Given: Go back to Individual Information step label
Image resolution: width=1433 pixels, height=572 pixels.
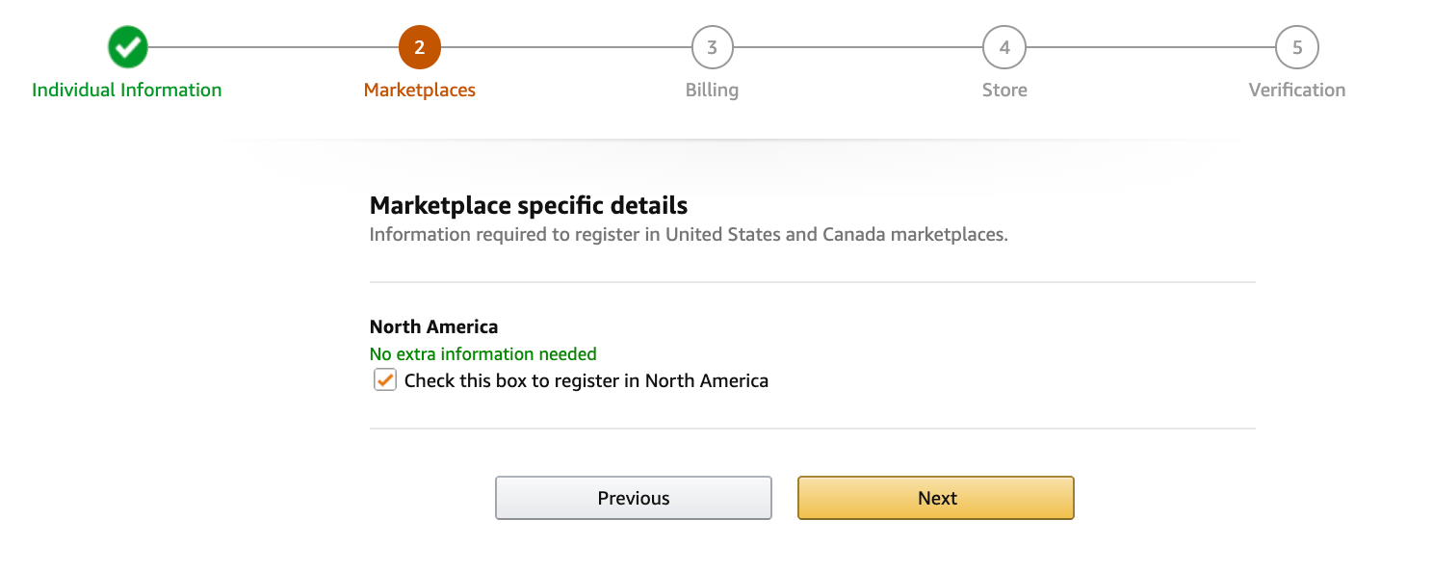Looking at the screenshot, I should coord(127,90).
